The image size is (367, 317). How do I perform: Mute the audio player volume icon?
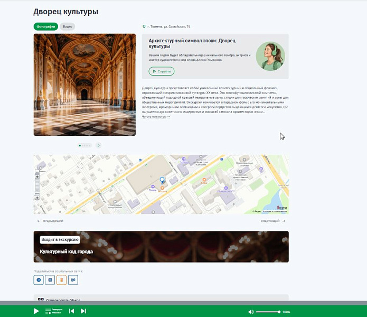(x=251, y=312)
